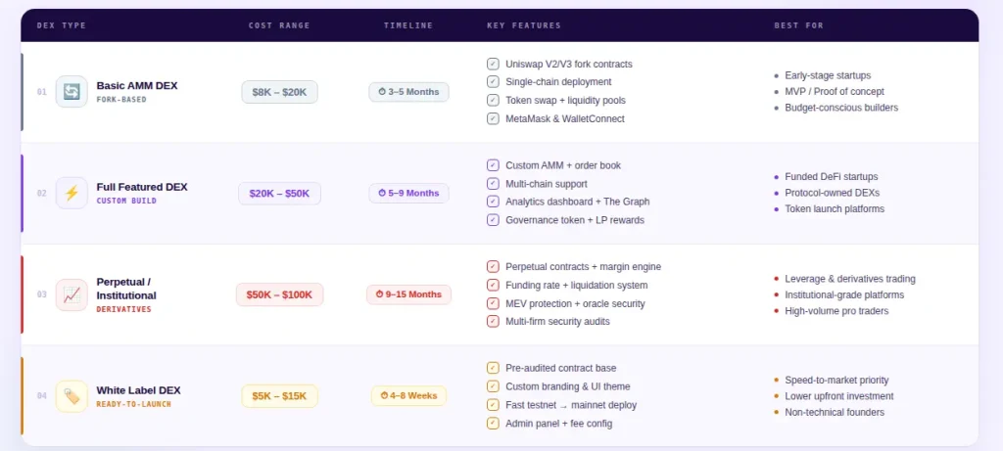Viewport: 1003px width, 451px height.
Task: Click the Perpetual Institutional chart icon
Action: 72,294
